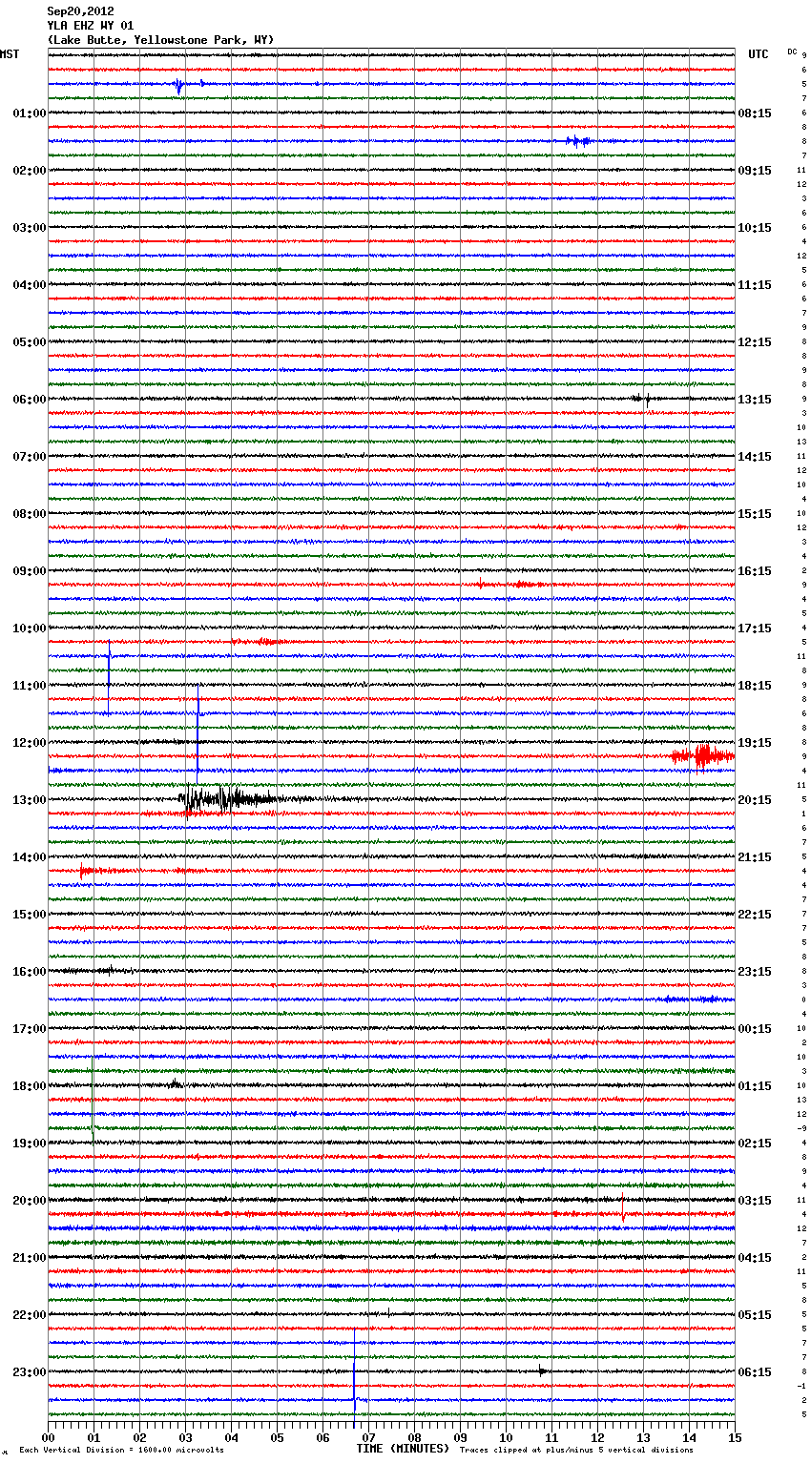
Task: Click the 03:15 UTC time label
Action: click(755, 1201)
